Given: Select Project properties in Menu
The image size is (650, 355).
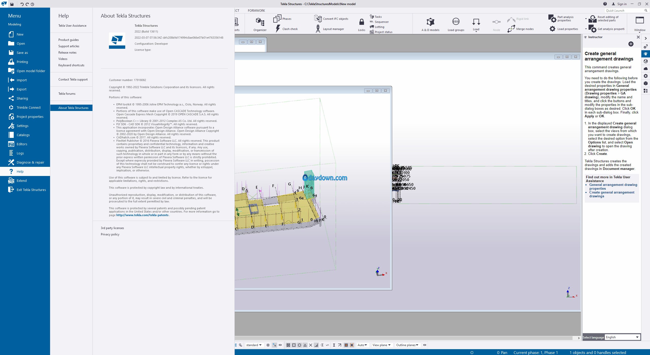Looking at the screenshot, I should click(30, 117).
